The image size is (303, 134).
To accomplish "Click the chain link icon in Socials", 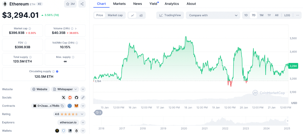I will tap(83, 98).
